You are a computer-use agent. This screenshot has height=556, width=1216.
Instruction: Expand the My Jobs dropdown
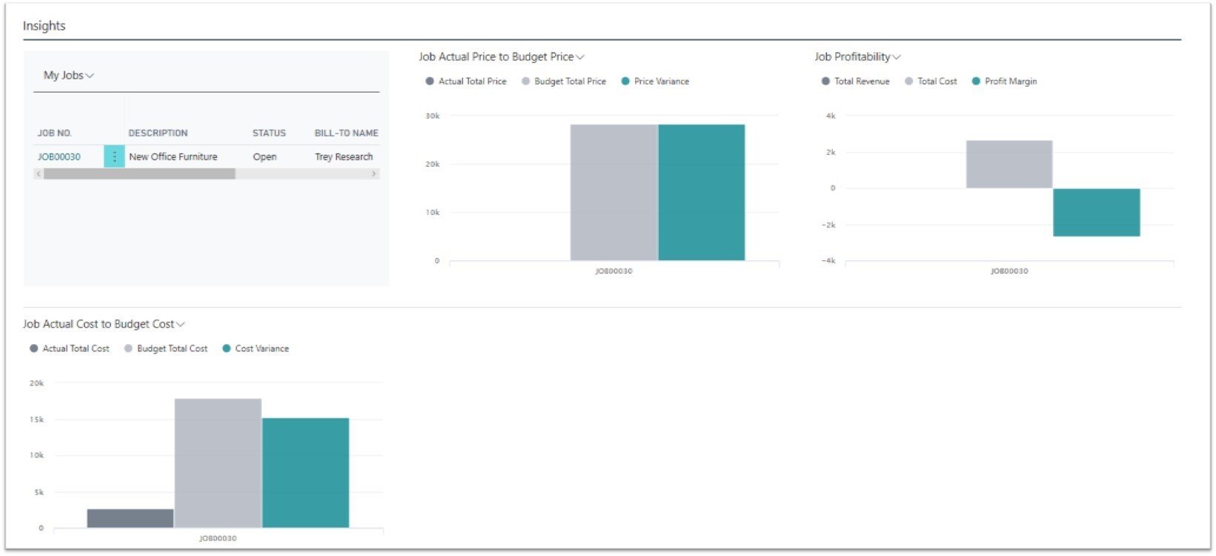coord(69,76)
